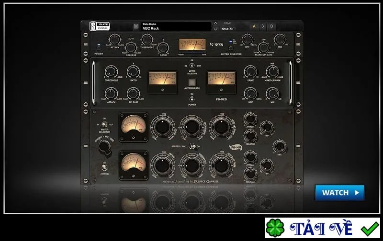Image resolution: width=383 pixels, height=241 pixels.
Task: Click the FG-Red RELEASE knob
Action: tap(134, 94)
